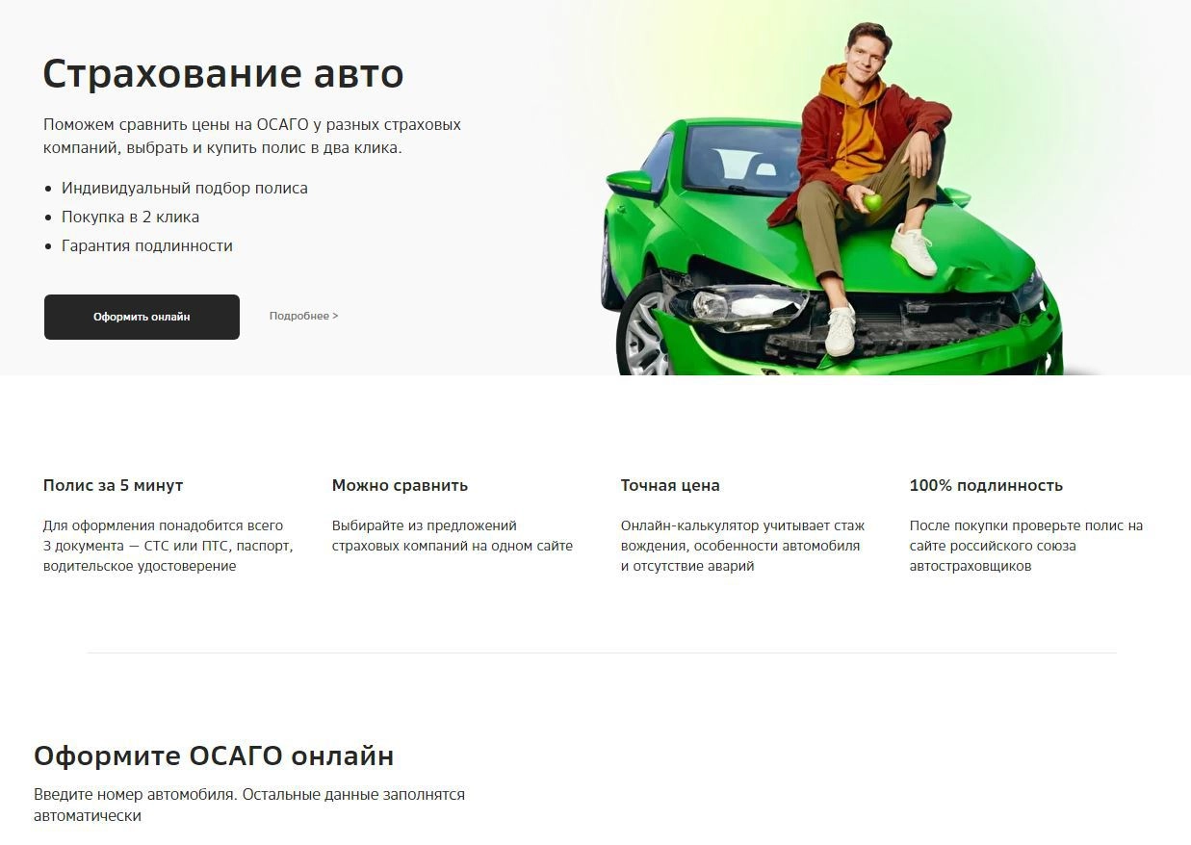Viewport: 1191px width, 845px height.
Task: Click the «Полис за 5 минут» heading
Action: click(113, 485)
